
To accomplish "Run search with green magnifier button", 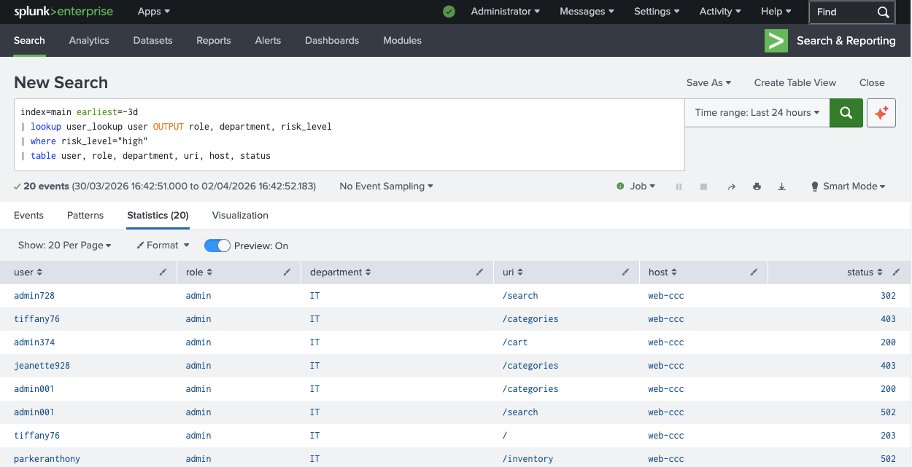I will coord(846,113).
